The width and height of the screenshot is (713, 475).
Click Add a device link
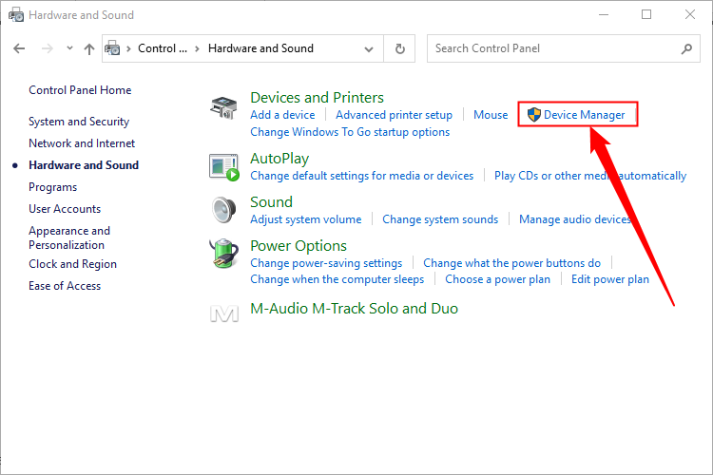282,115
